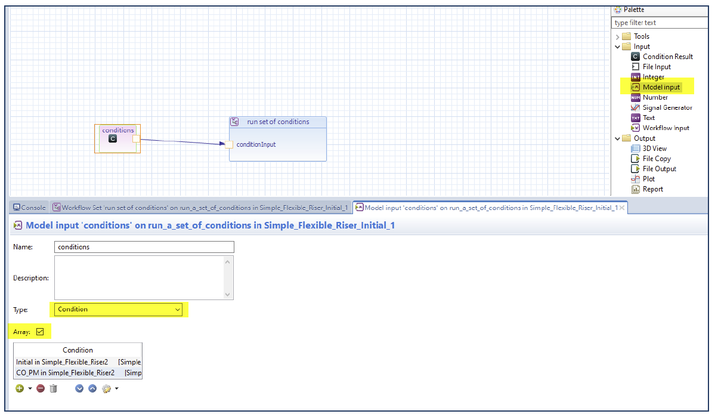Open dropdown arrow beside the add icon

click(x=30, y=389)
